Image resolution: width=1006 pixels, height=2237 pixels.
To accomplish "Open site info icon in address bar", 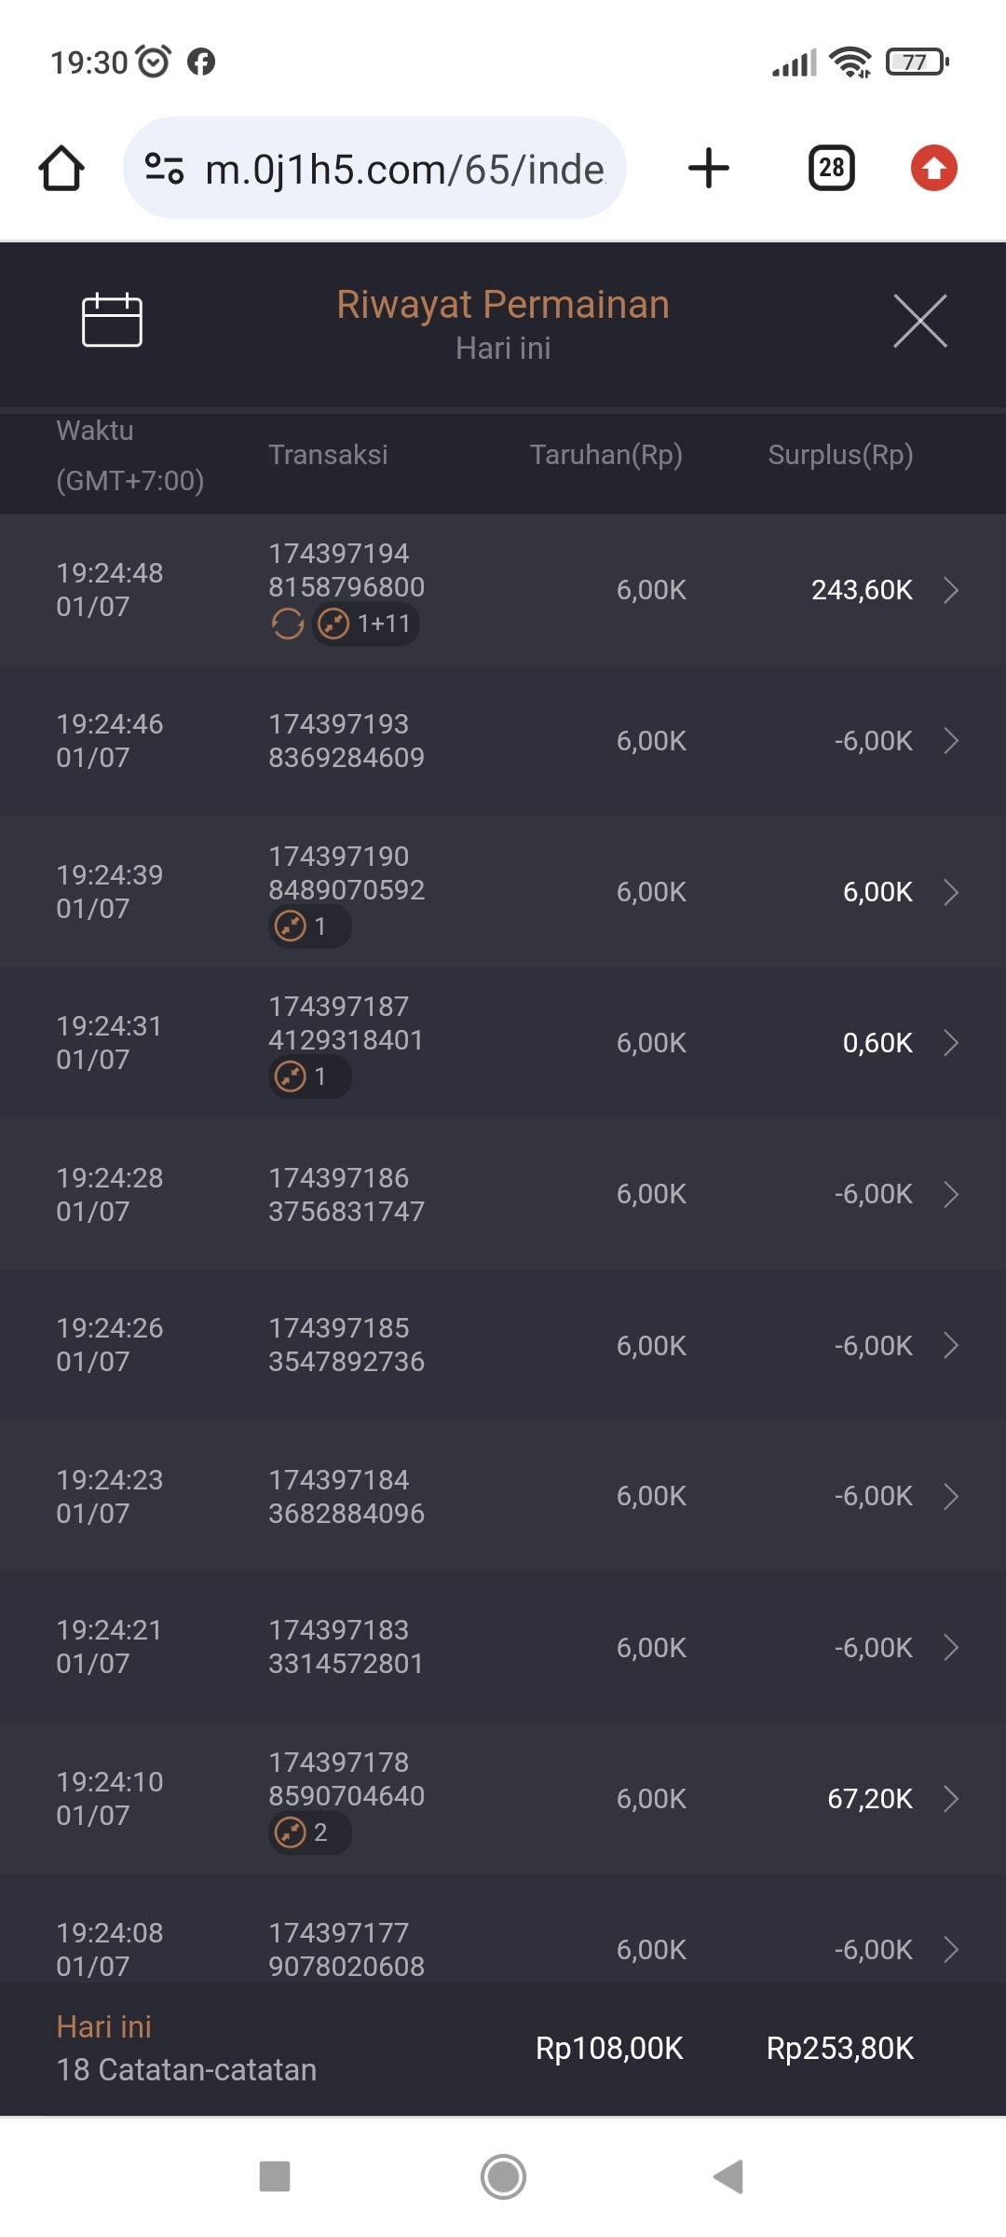I will click(164, 169).
